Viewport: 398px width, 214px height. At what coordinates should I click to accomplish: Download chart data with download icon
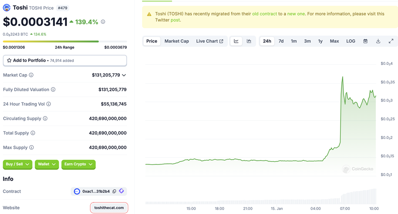(378, 41)
